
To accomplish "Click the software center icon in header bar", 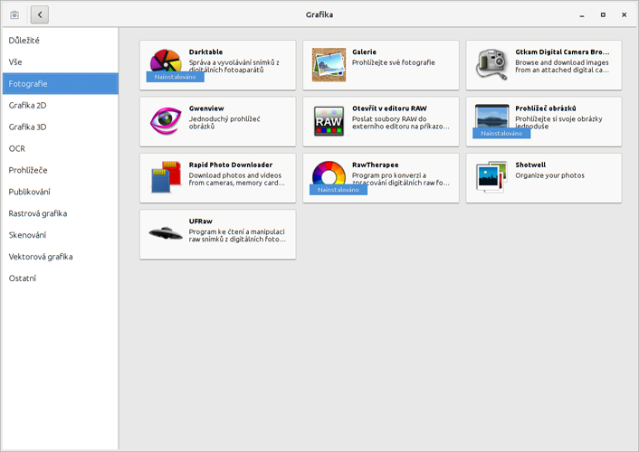I will pyautogui.click(x=14, y=14).
